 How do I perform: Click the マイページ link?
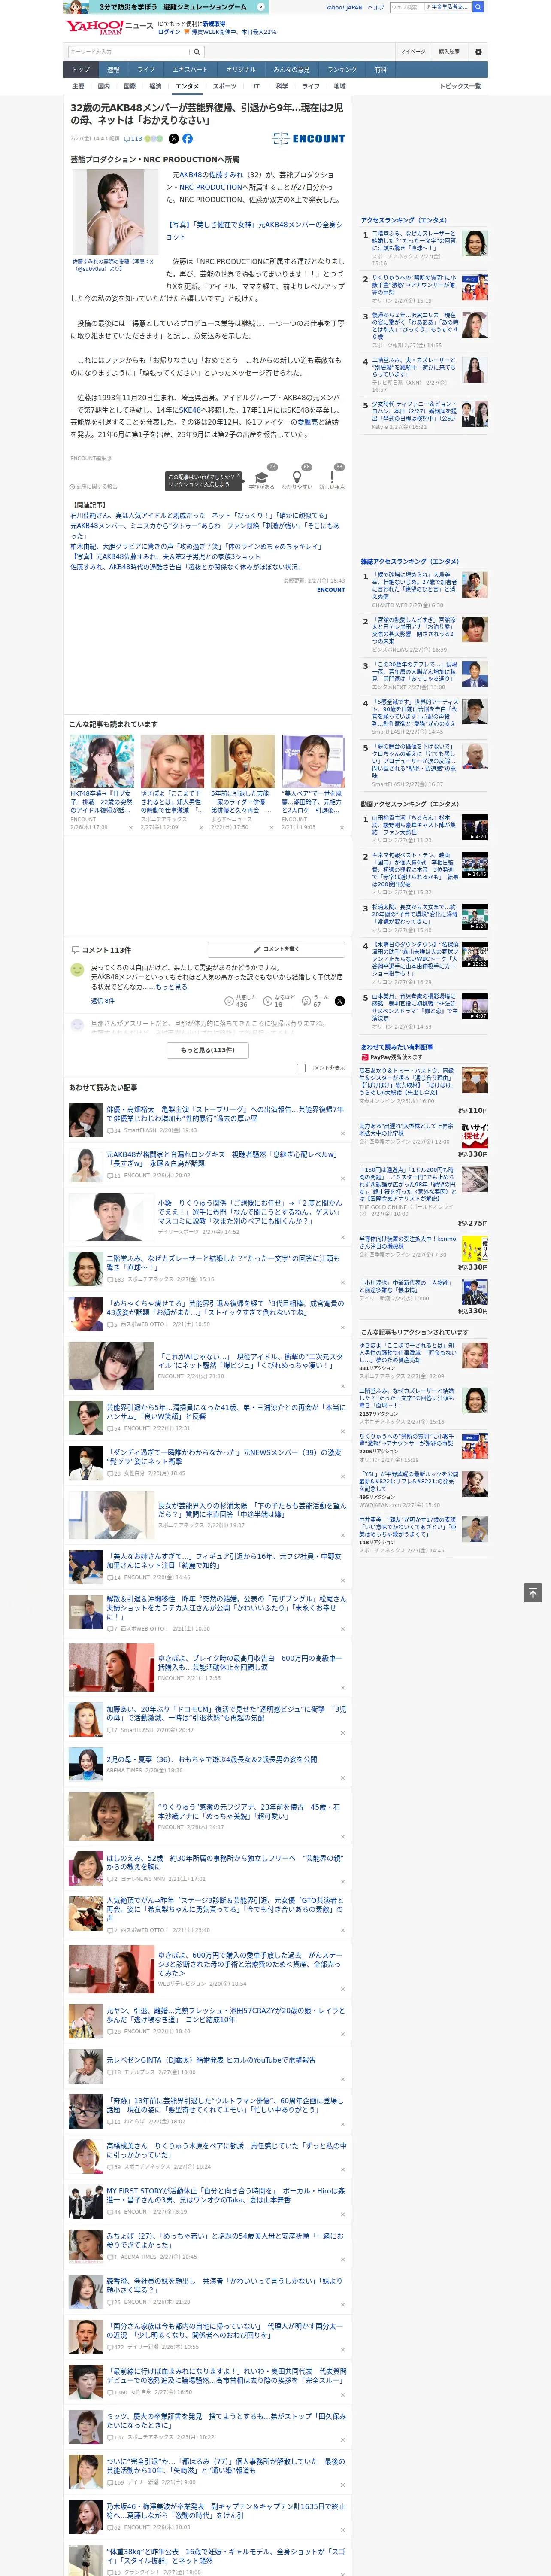[412, 52]
